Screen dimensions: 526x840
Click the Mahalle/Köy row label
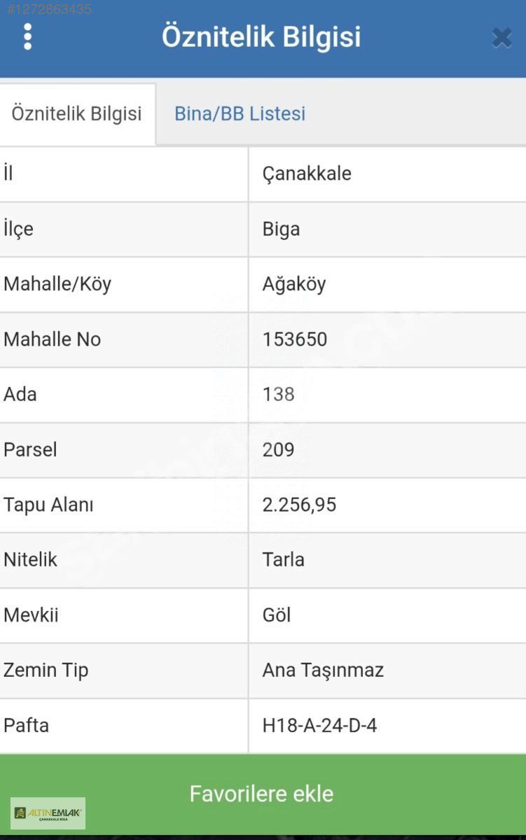tap(57, 284)
